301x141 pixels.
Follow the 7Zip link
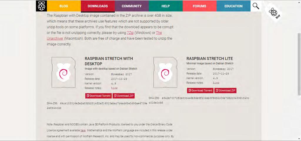coord(130,33)
